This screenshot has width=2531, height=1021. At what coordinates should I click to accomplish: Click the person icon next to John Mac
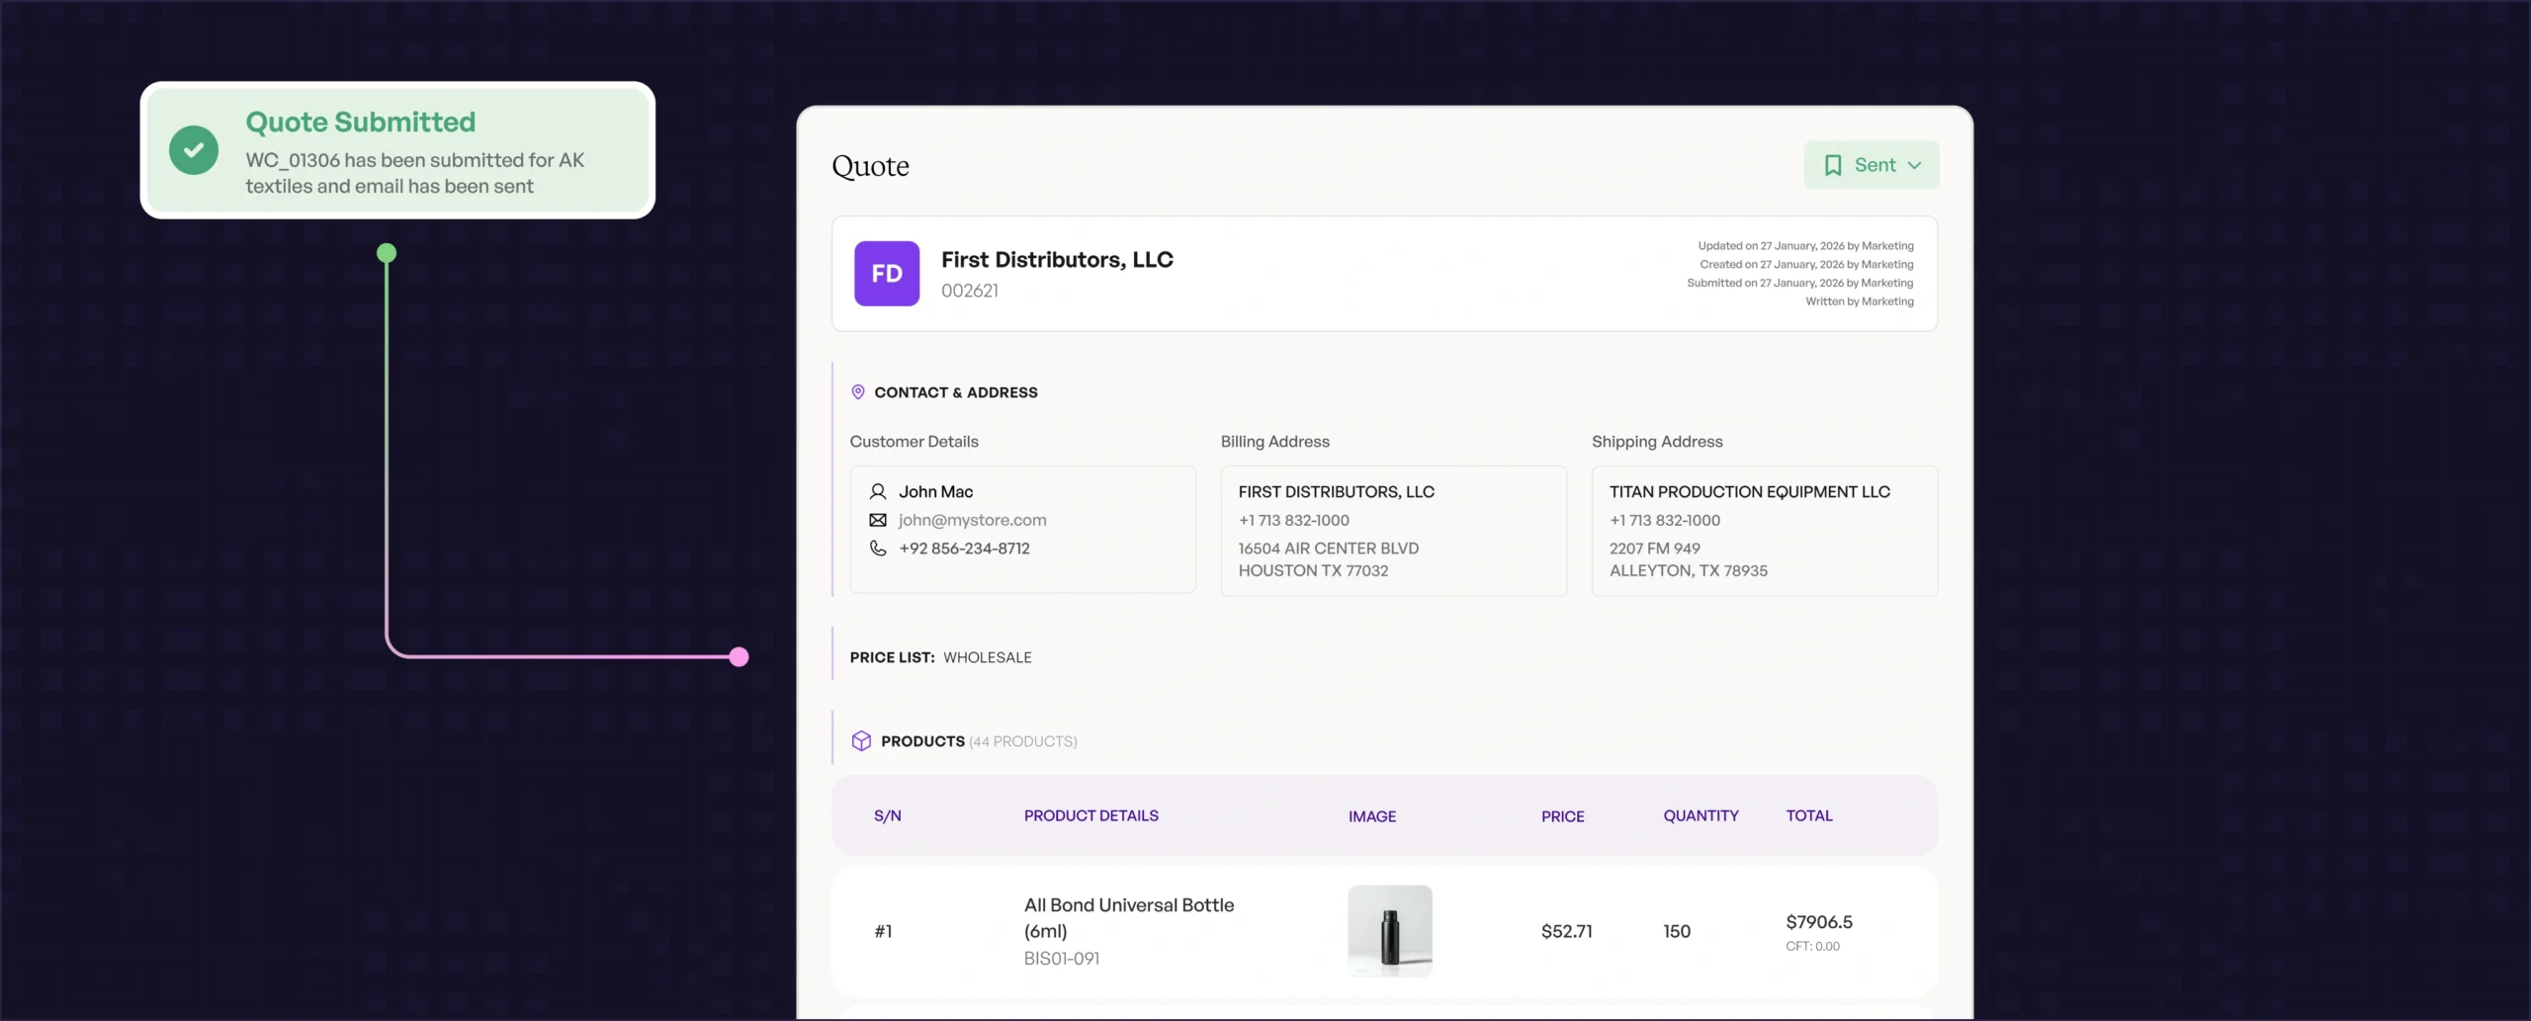pos(877,491)
